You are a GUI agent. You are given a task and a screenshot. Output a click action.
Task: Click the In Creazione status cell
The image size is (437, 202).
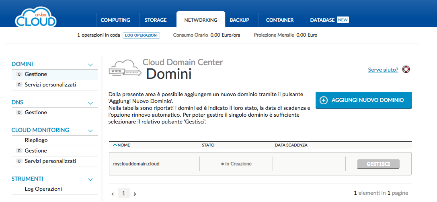point(236,164)
